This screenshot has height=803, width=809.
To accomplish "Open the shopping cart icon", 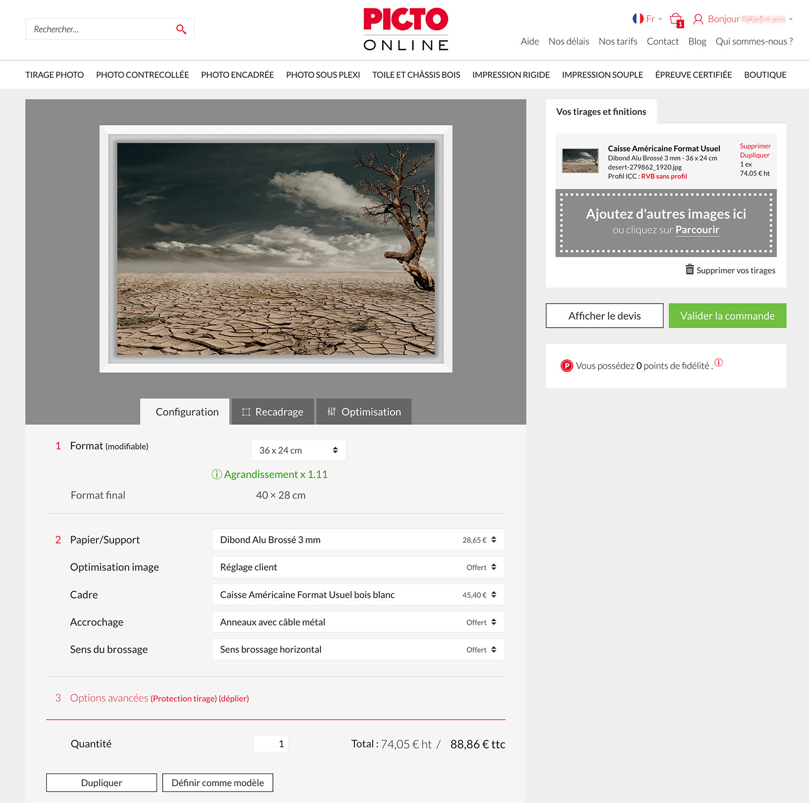I will click(x=676, y=20).
